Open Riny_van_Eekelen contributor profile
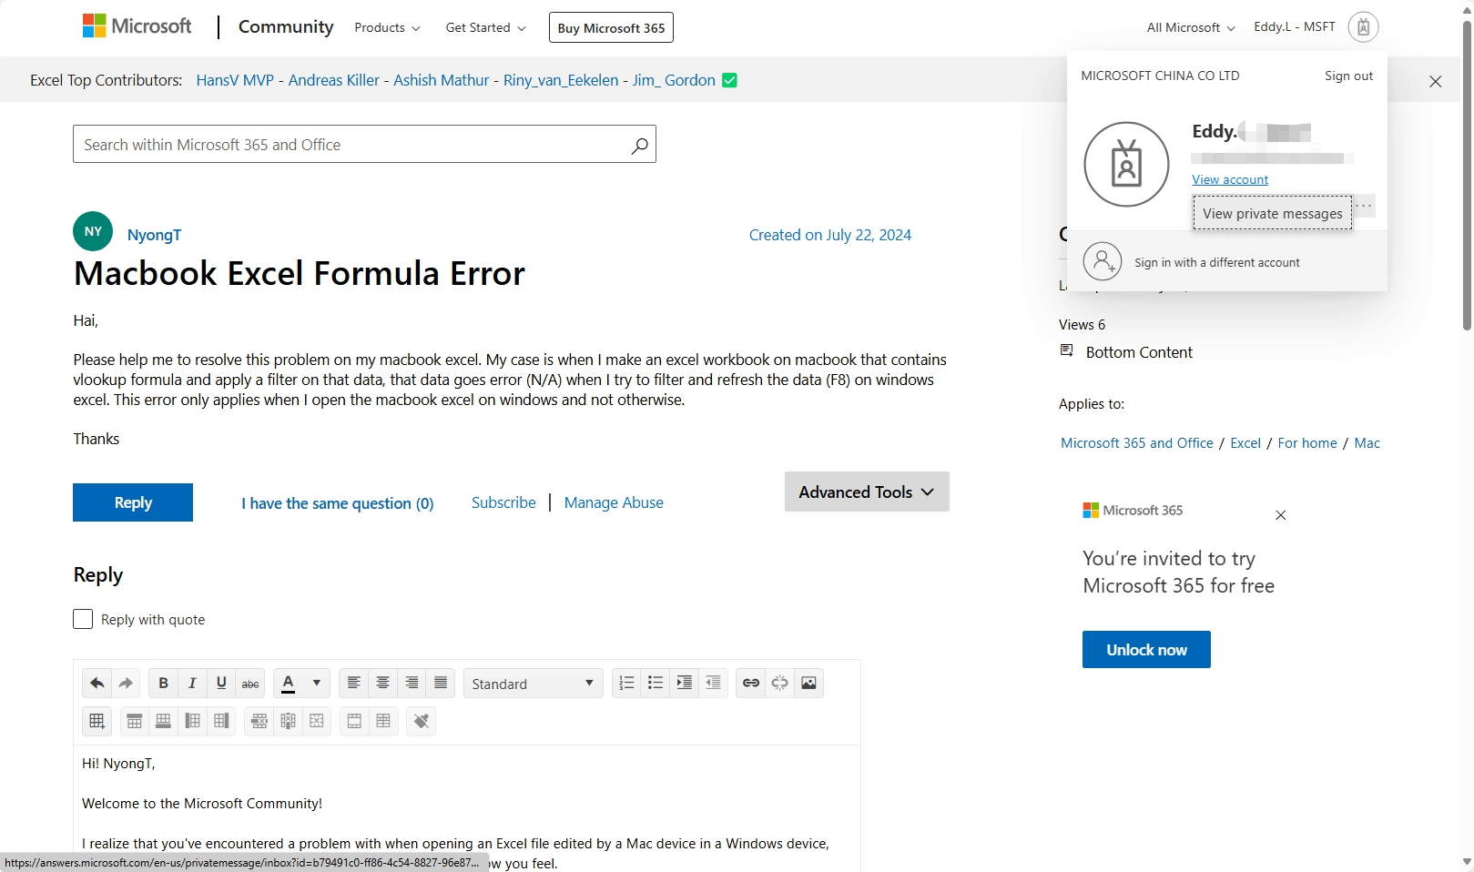1474x872 pixels. [561, 80]
